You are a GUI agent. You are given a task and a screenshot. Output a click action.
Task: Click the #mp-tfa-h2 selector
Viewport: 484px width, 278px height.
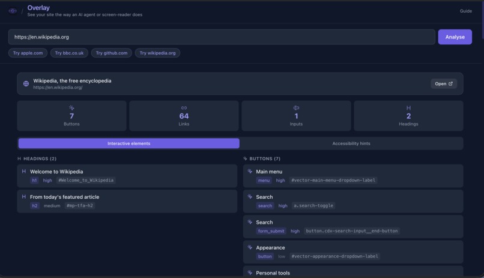click(80, 205)
